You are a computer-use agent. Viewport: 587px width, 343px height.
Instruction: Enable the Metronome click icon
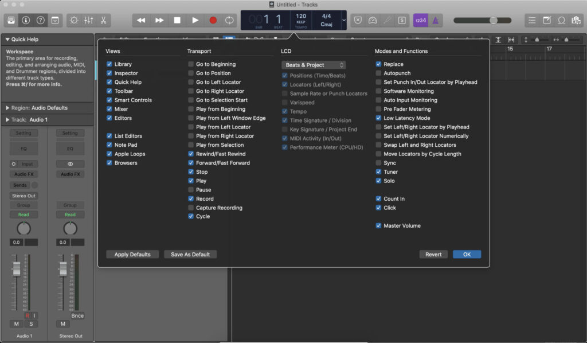coord(435,20)
